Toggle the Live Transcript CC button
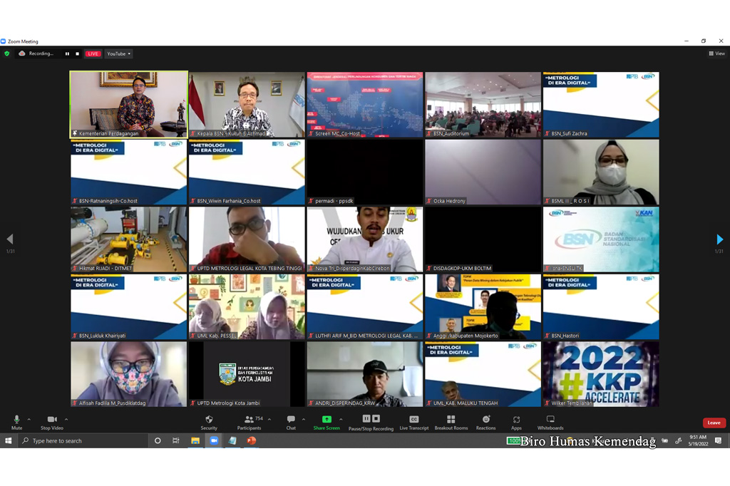Viewport: 730px width, 486px height. point(413,421)
